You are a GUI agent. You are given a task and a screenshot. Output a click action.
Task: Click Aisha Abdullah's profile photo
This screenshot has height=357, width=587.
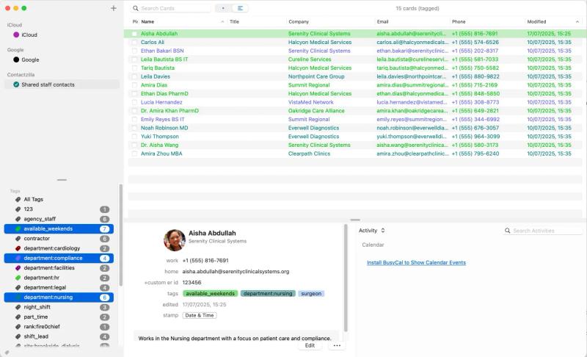pyautogui.click(x=175, y=240)
